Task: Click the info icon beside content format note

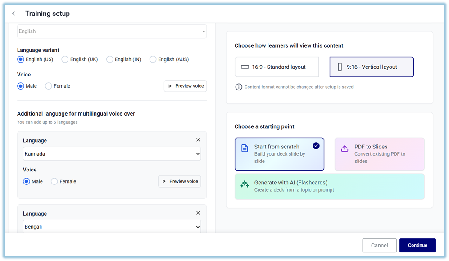Action: pyautogui.click(x=239, y=87)
